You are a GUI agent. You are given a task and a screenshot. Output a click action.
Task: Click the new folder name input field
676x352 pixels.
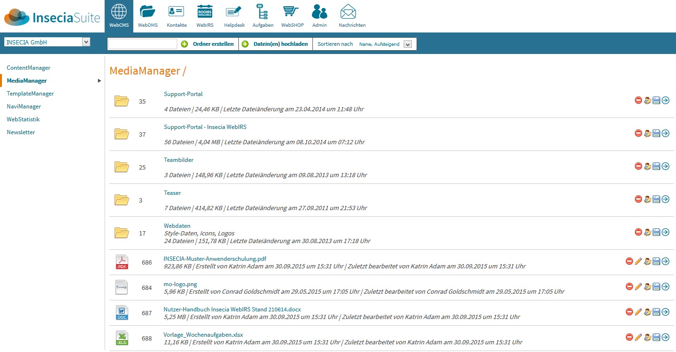(x=143, y=44)
